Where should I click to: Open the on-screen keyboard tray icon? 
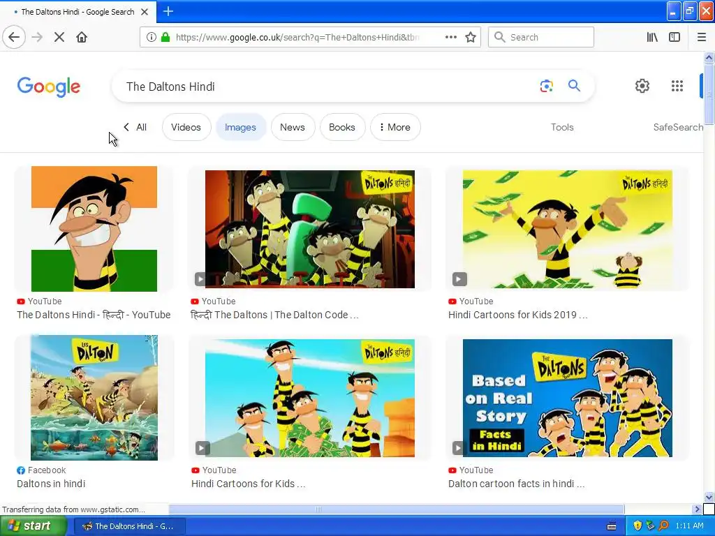(612, 526)
